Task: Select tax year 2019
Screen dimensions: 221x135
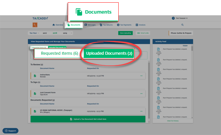Action: (x=65, y=33)
